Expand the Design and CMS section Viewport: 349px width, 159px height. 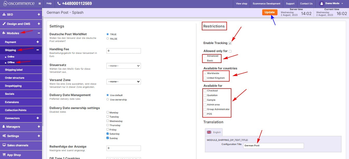coord(39,24)
